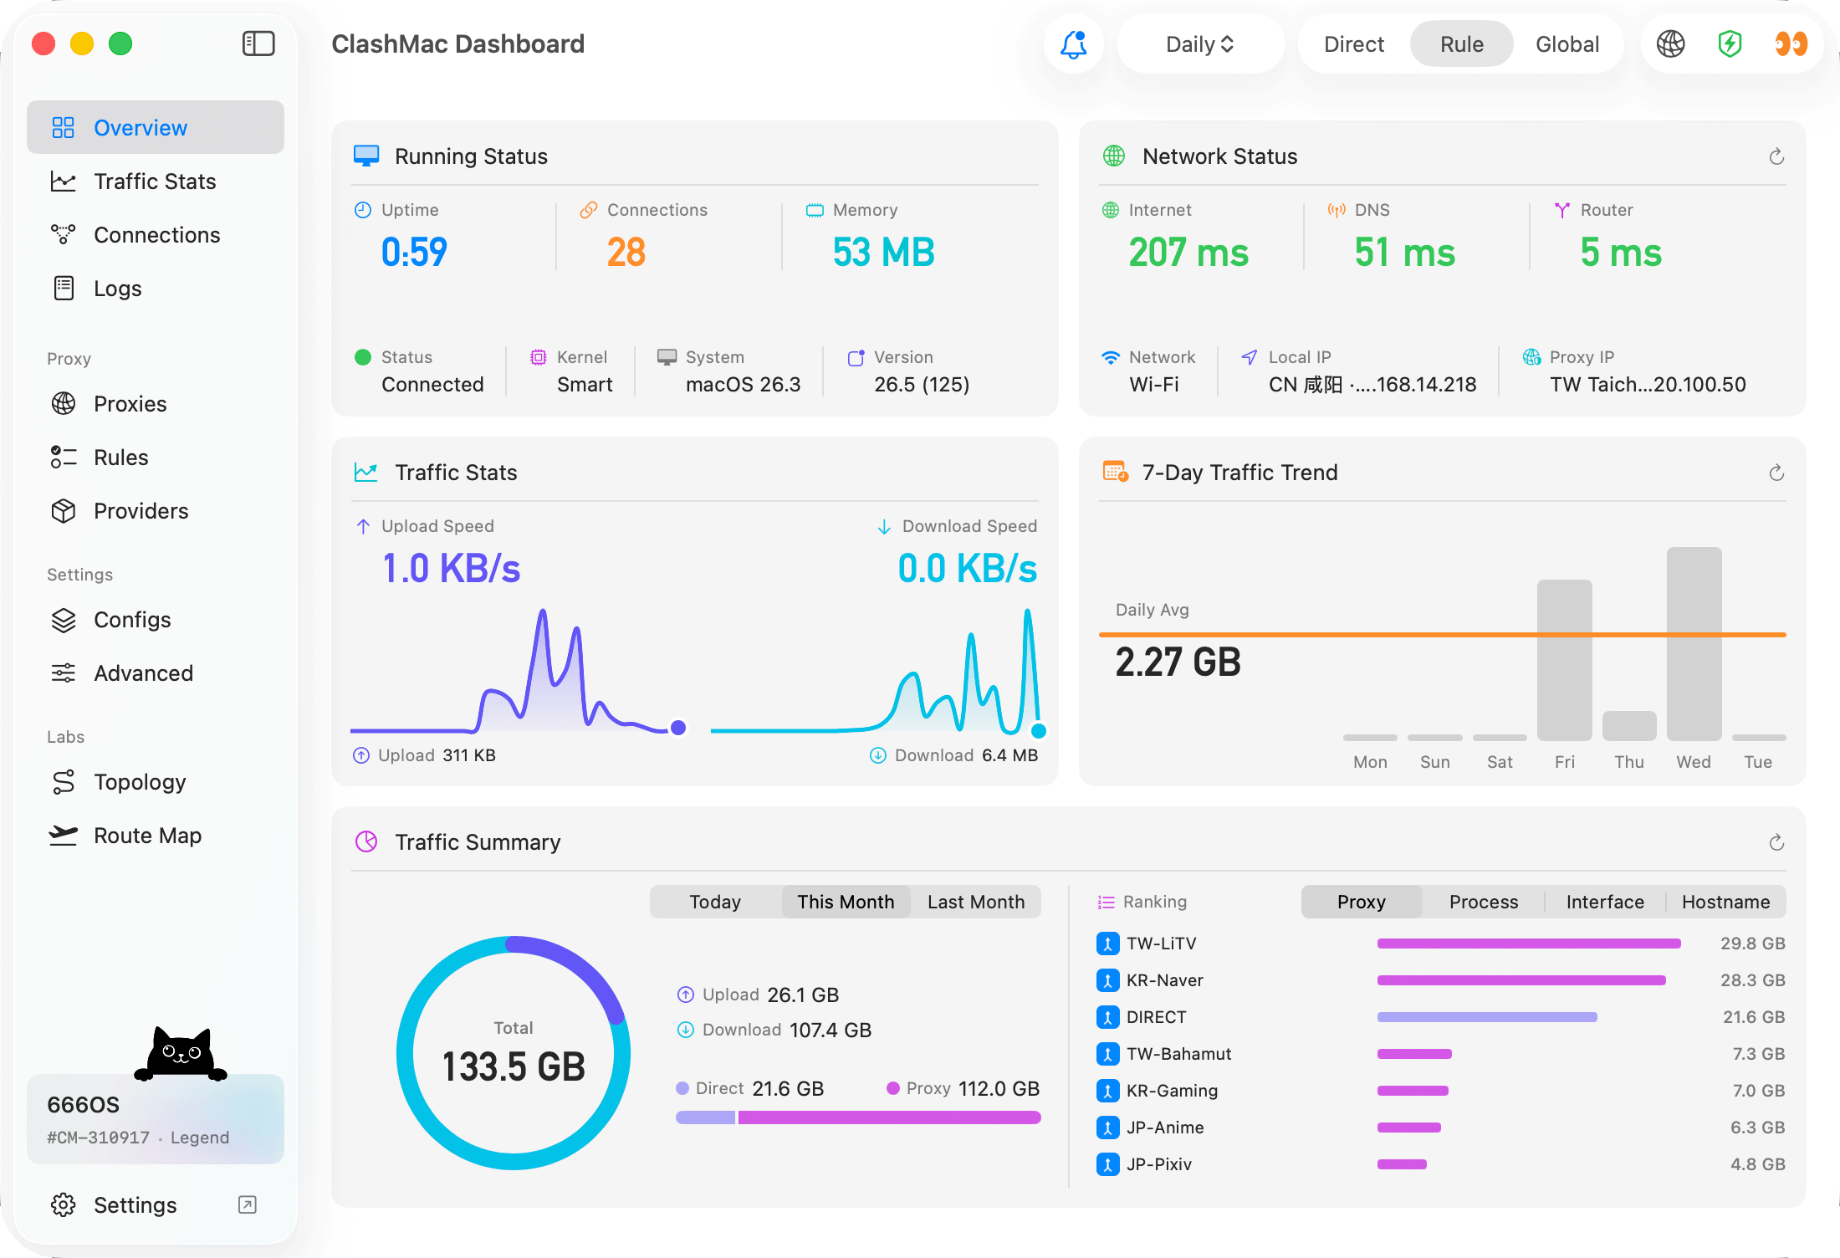The height and width of the screenshot is (1258, 1840).
Task: Switch proxy mode to Rule
Action: (x=1462, y=44)
